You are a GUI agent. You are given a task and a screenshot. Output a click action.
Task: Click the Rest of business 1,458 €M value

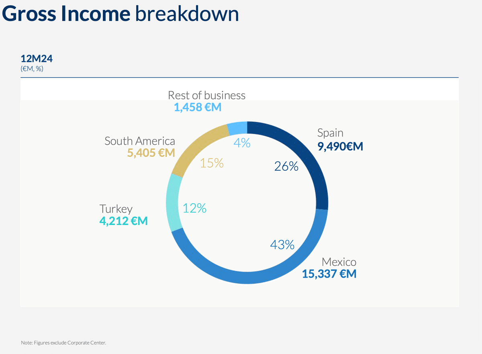tap(197, 107)
